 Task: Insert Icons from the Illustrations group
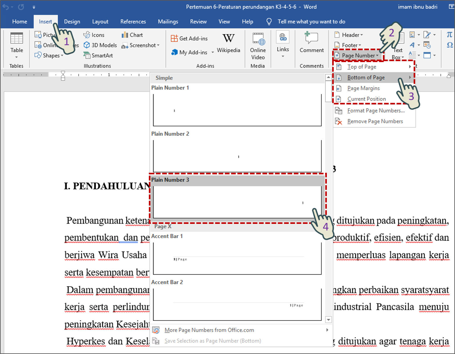point(94,34)
